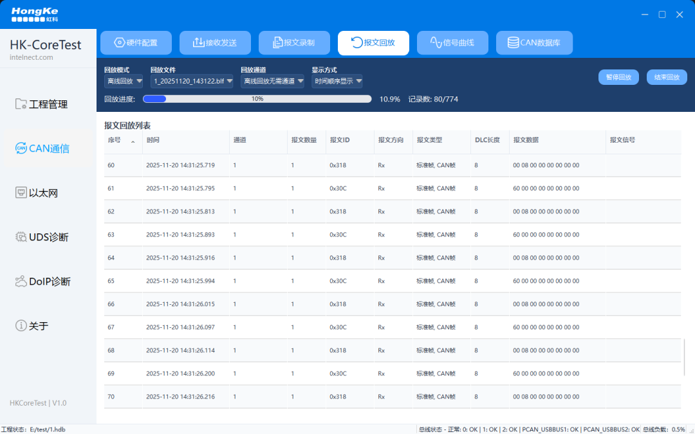Viewport: 695px width, 434px height.
Task: Click the 暂停回放 pause playback button
Action: (618, 77)
